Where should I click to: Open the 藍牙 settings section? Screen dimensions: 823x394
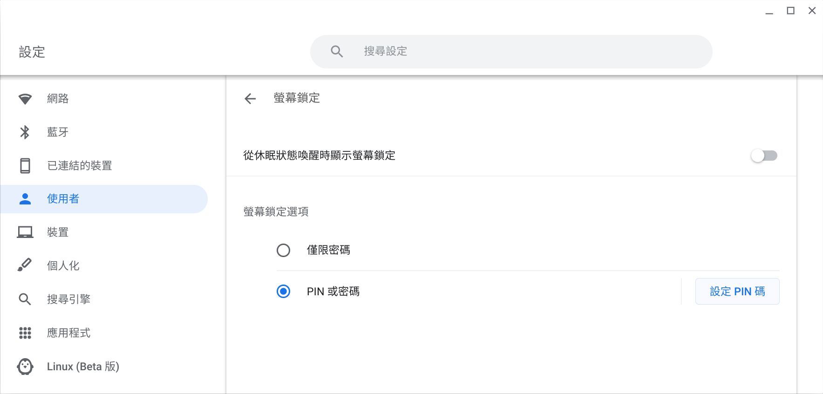(x=58, y=132)
